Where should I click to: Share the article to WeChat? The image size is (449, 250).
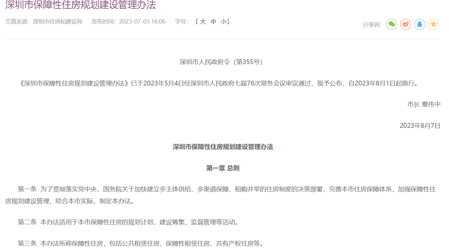(392, 24)
